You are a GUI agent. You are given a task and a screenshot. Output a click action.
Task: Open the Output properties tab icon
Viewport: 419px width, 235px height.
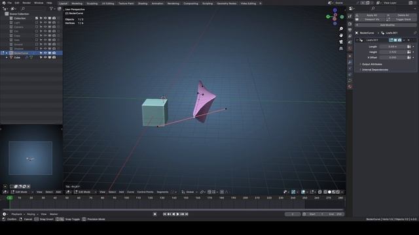click(x=350, y=30)
